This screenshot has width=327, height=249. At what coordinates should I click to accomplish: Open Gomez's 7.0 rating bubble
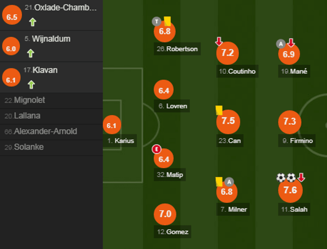165,214
